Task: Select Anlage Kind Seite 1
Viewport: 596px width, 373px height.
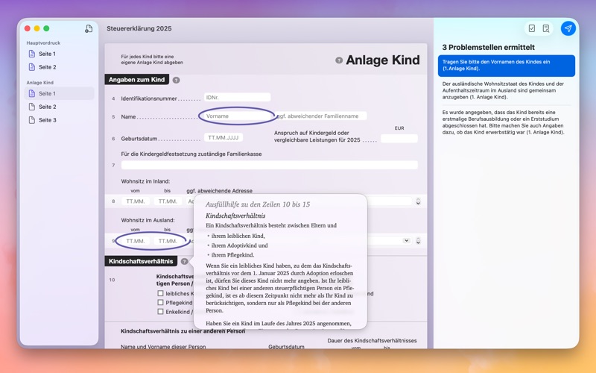Action: (x=59, y=94)
